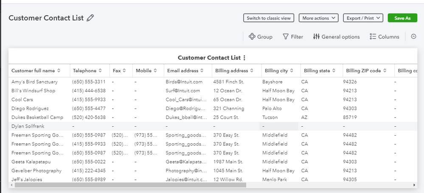
Task: Sort by the Email address column
Action: (x=202, y=71)
